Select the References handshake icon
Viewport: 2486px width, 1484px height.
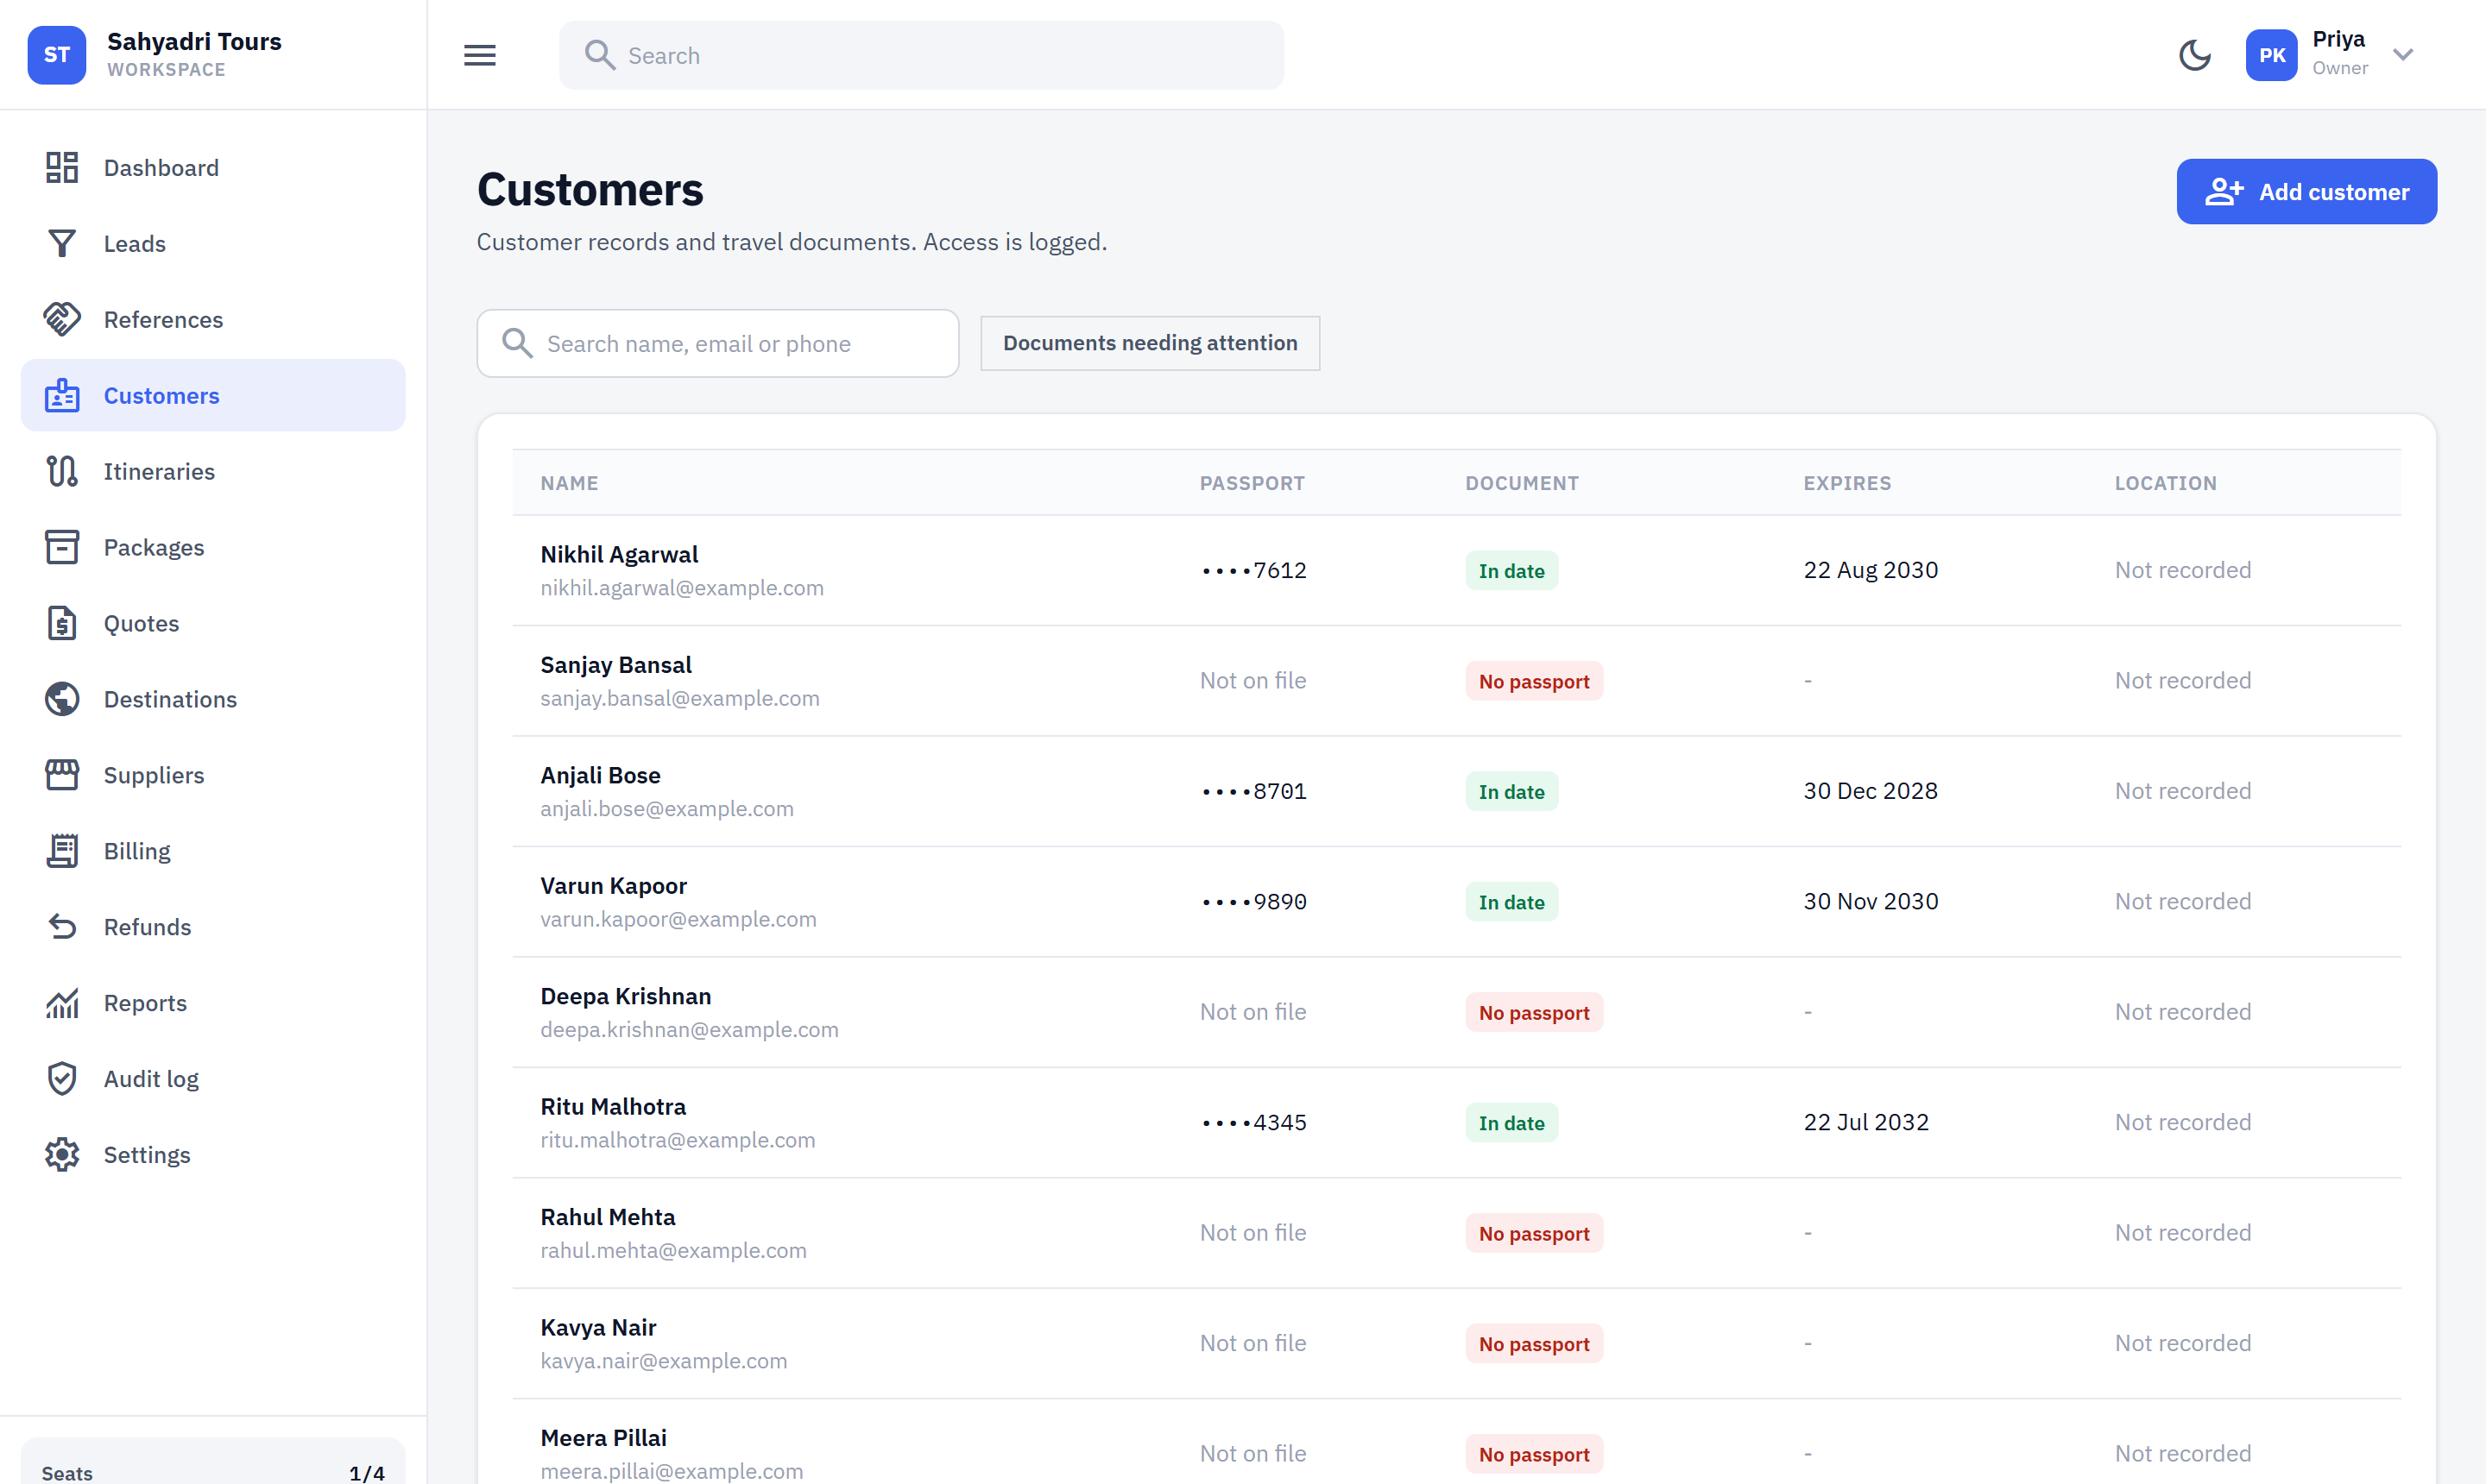pos(62,320)
